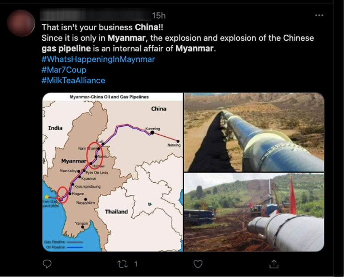This screenshot has width=344, height=277.
Task: Click the retweet count number 1
Action: (136, 264)
